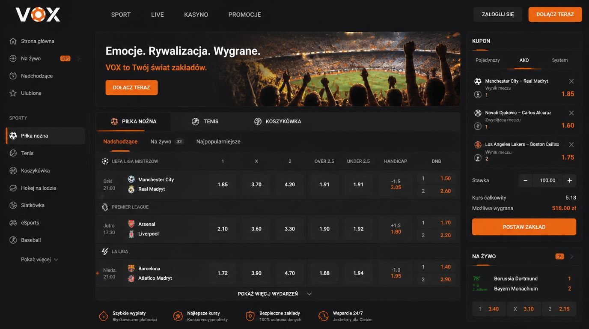Click the Nadchodzące clock icon
This screenshot has height=329, width=589.
click(13, 76)
